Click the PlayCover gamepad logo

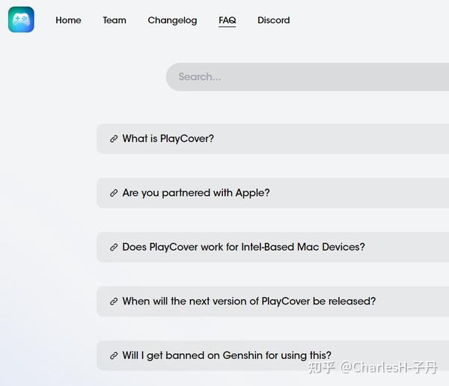coord(21,19)
